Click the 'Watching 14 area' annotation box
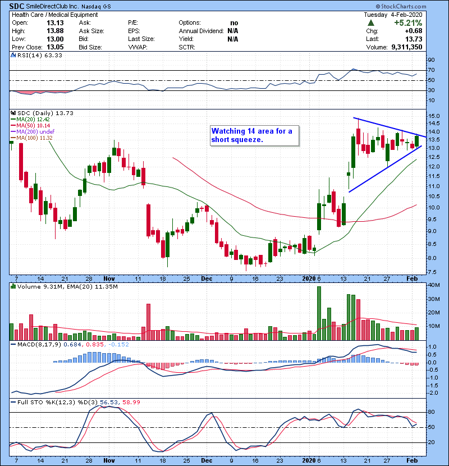 pos(254,135)
